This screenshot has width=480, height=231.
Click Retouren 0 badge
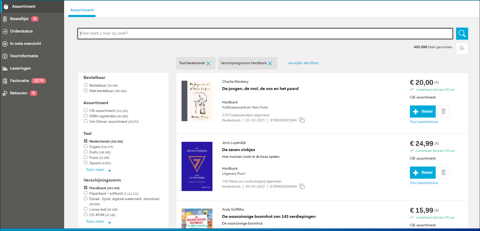(x=33, y=93)
